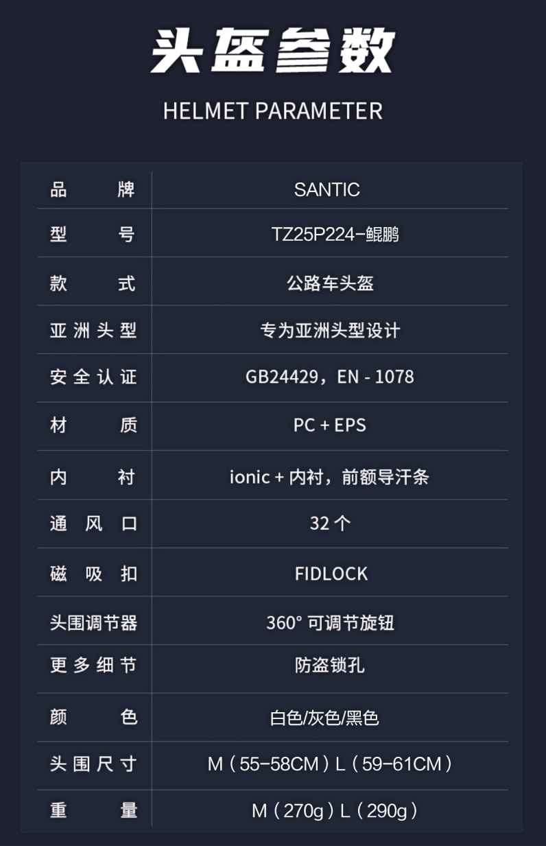Image resolution: width=546 pixels, height=846 pixels.
Task: Select the 安全认证 row label
Action: (x=93, y=377)
